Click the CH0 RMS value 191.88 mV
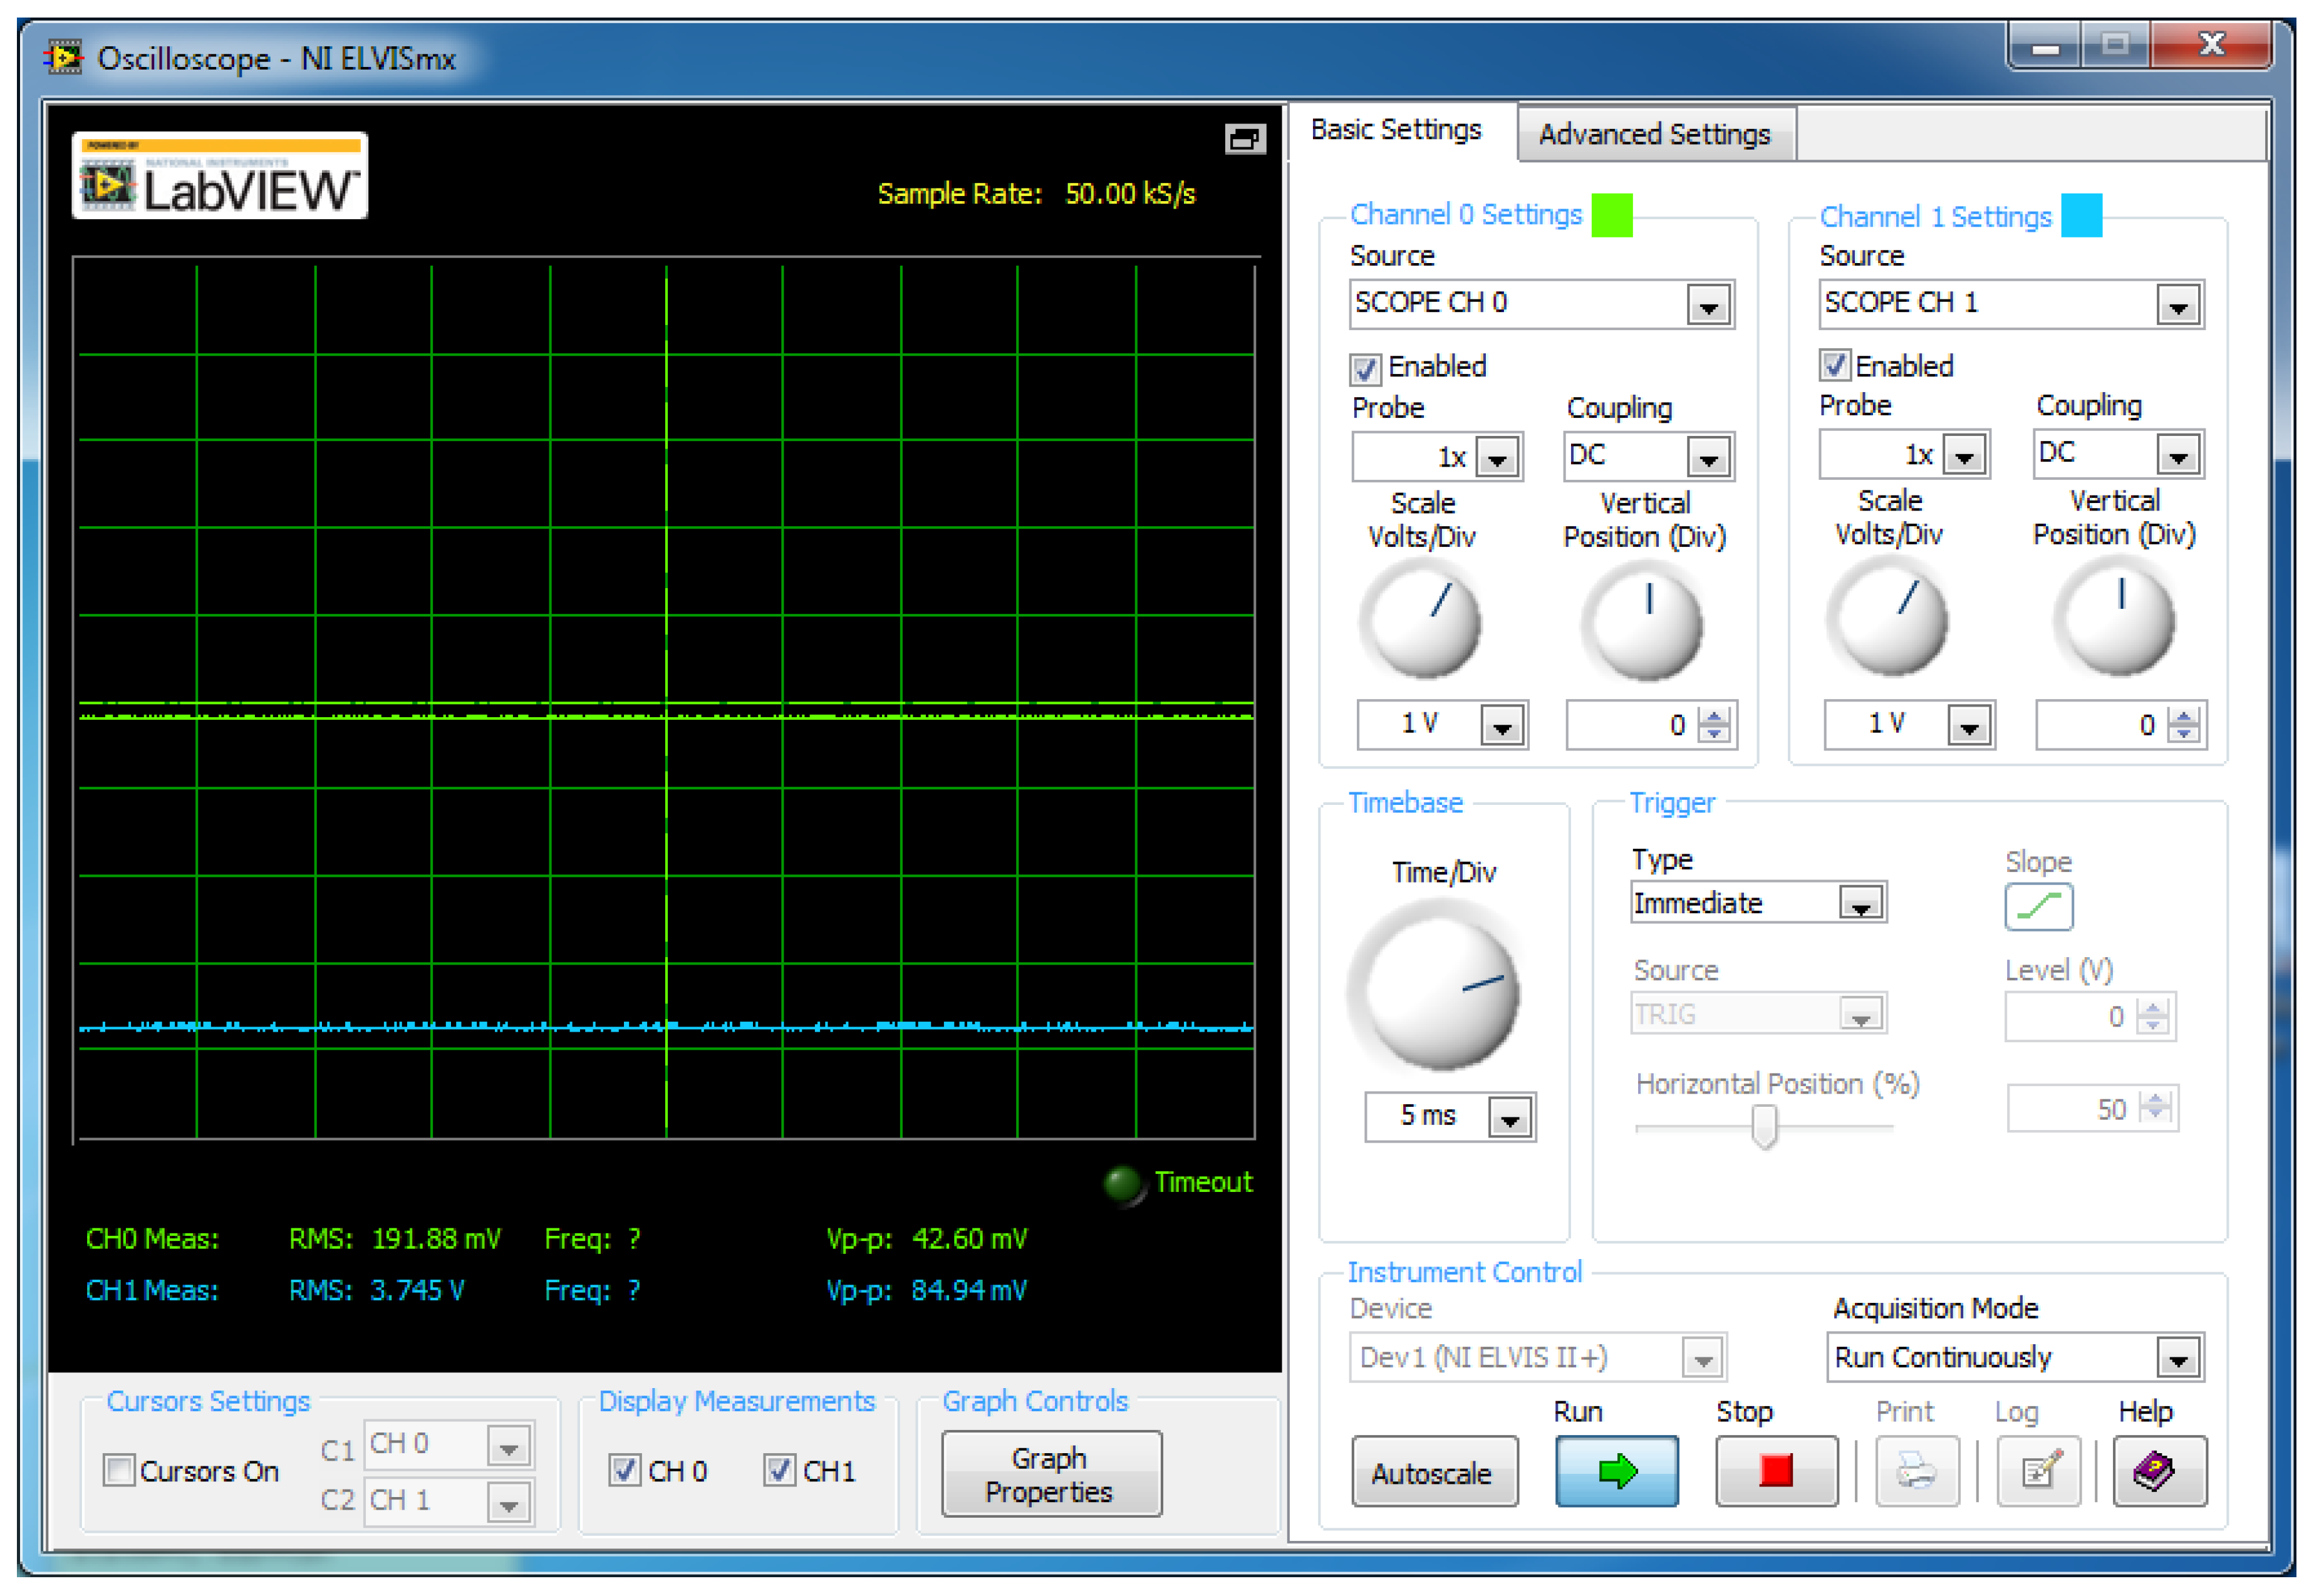 pyautogui.click(x=436, y=1240)
